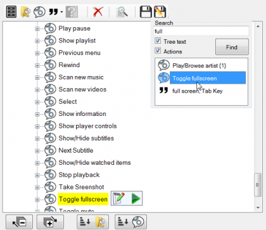Click the quote icon beside full screen result

pyautogui.click(x=163, y=91)
